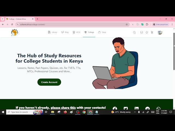Click the browser Forward arrow
Viewport: 175px width, 131px height.
click(7, 24)
